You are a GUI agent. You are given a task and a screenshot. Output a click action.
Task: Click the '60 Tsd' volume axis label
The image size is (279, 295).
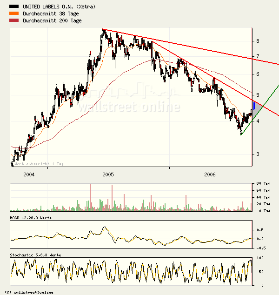tap(263, 190)
